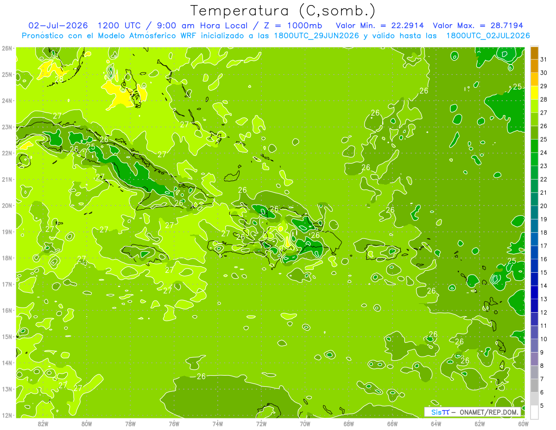Click the color bar segment between 30 and 31
Screen dimensions: 556x430
(534, 66)
